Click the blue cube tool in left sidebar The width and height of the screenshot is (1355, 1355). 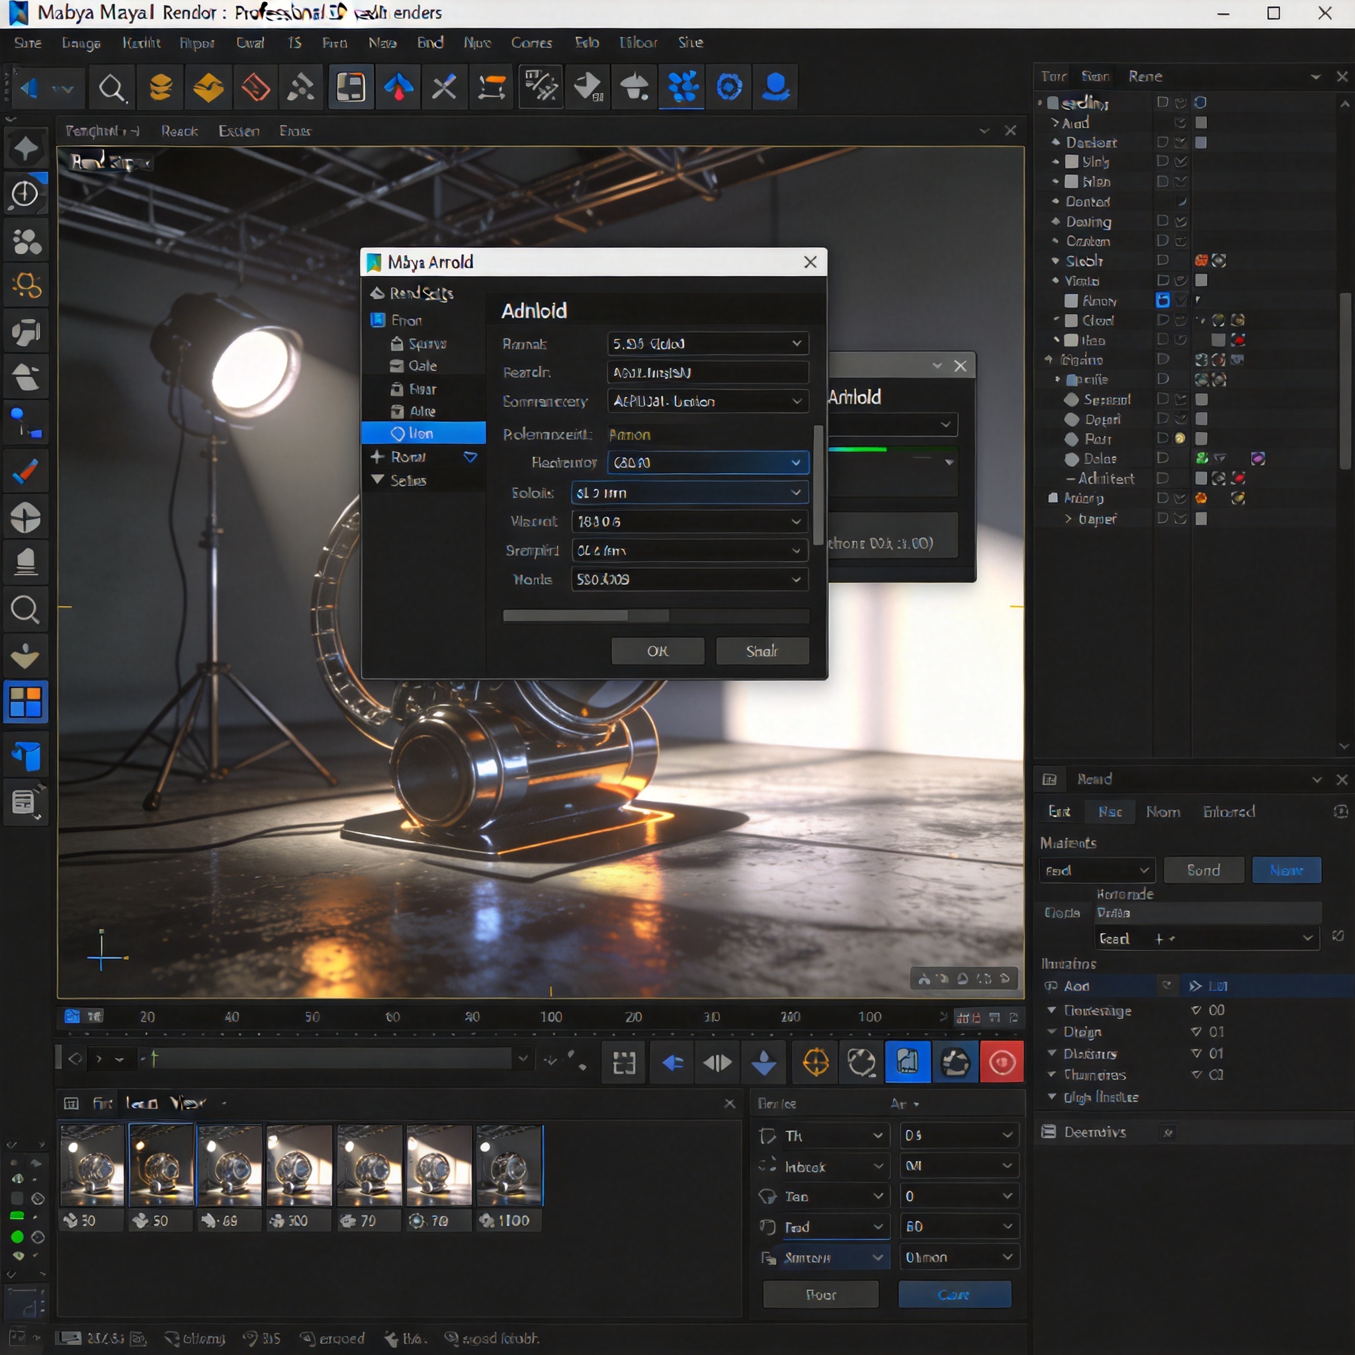(x=26, y=756)
